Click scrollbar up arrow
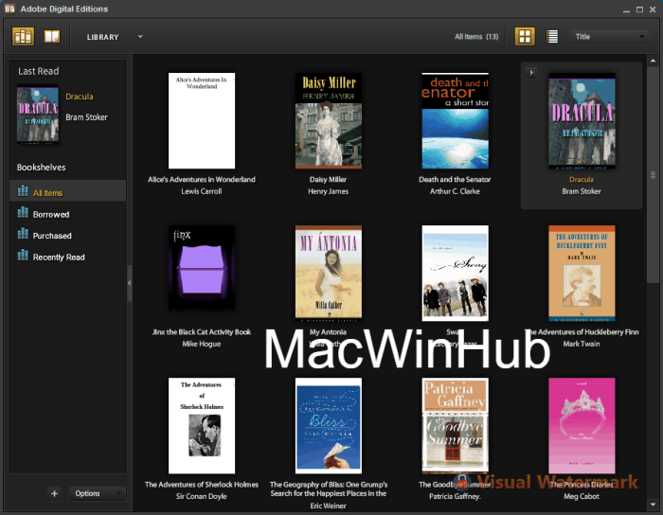663x515 pixels. [x=653, y=61]
